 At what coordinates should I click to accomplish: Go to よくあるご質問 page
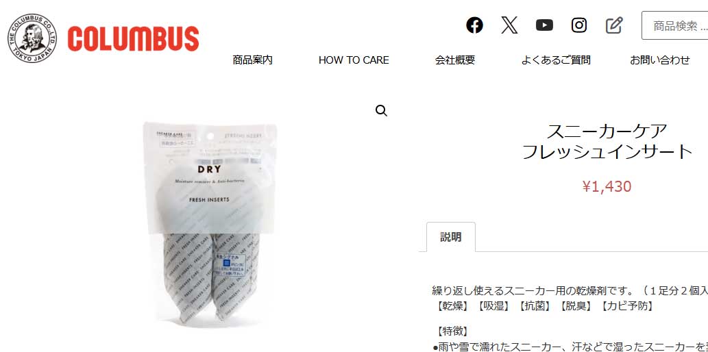point(555,60)
